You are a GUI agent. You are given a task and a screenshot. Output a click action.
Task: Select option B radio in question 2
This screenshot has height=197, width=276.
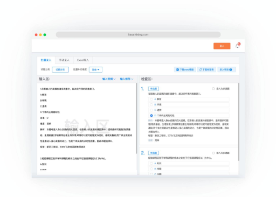pyautogui.click(x=151, y=169)
